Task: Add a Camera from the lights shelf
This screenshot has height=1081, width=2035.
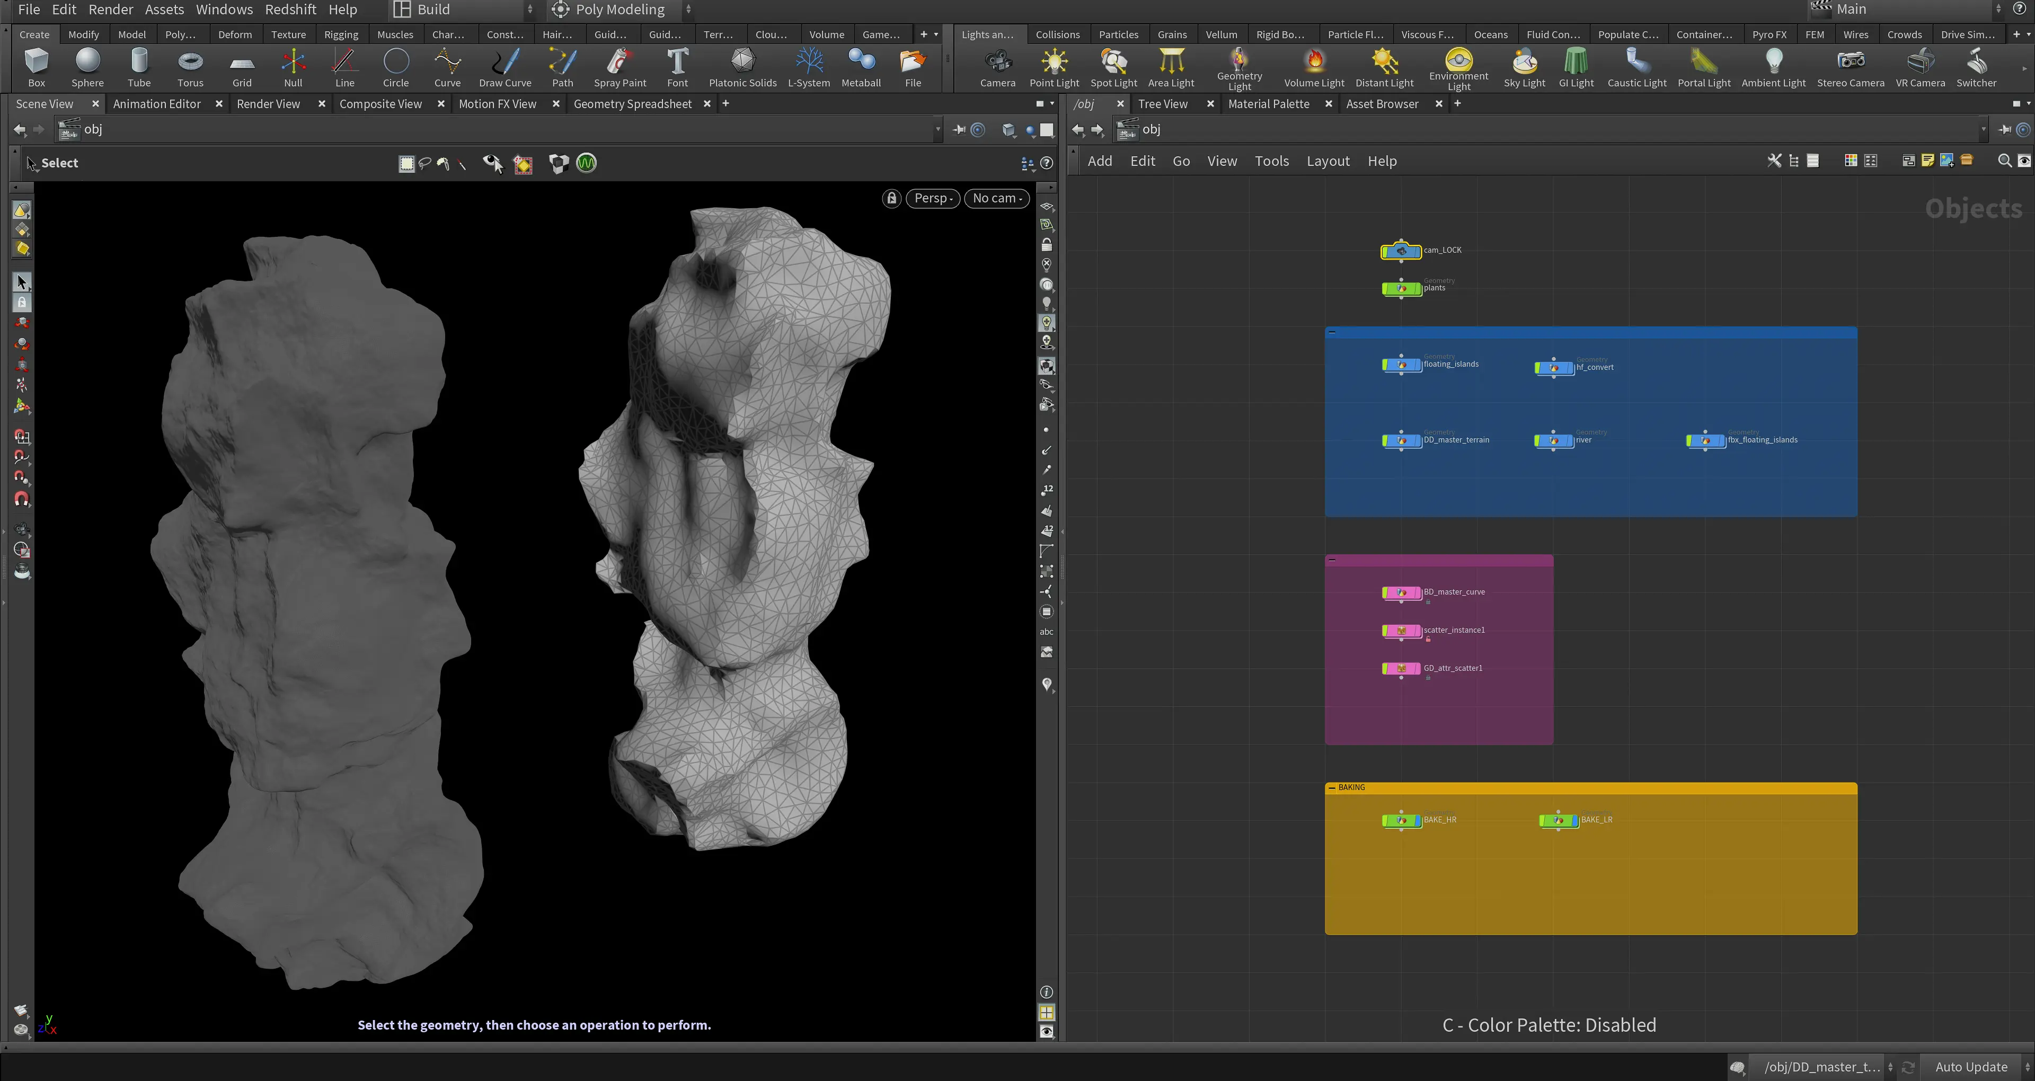Action: pos(997,67)
